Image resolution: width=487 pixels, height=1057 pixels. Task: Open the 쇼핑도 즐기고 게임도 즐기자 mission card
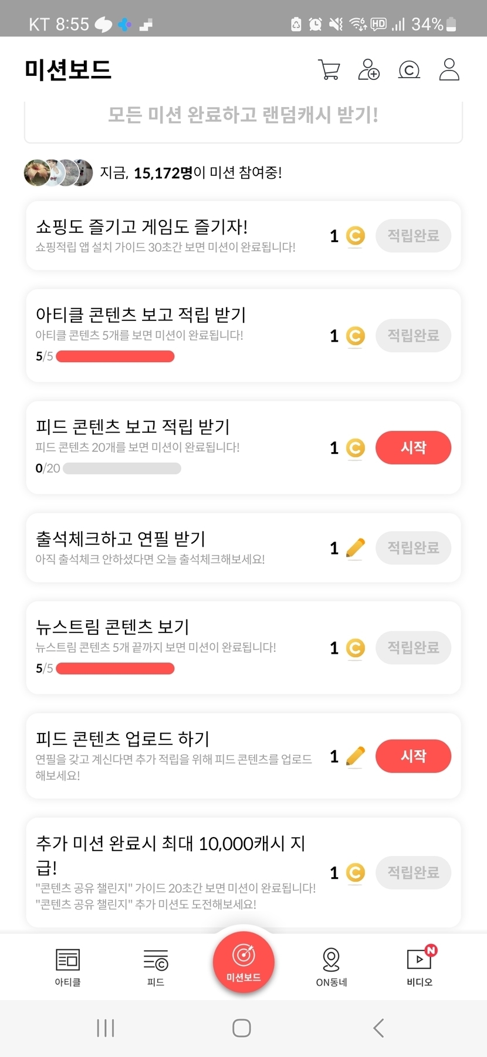point(176,236)
